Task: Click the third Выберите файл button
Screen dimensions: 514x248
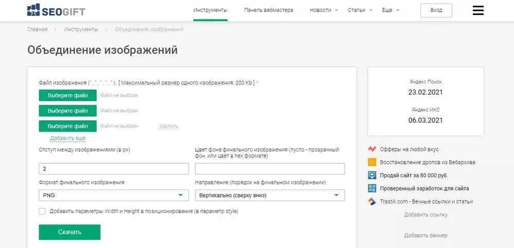Action: pos(67,126)
